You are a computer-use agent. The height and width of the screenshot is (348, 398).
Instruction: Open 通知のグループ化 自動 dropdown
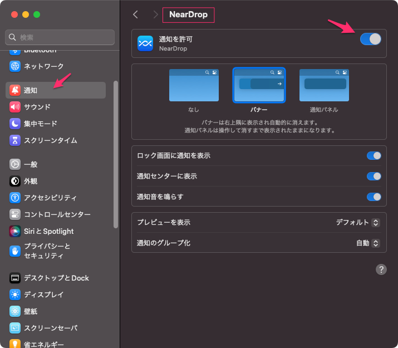[368, 243]
